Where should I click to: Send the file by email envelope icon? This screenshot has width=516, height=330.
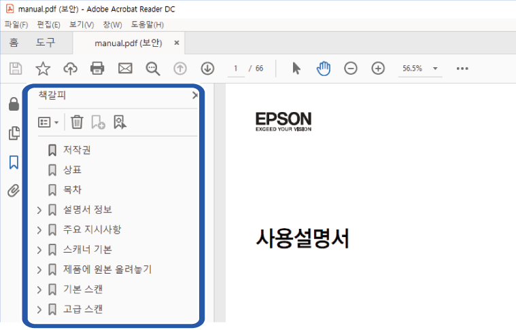pyautogui.click(x=125, y=69)
